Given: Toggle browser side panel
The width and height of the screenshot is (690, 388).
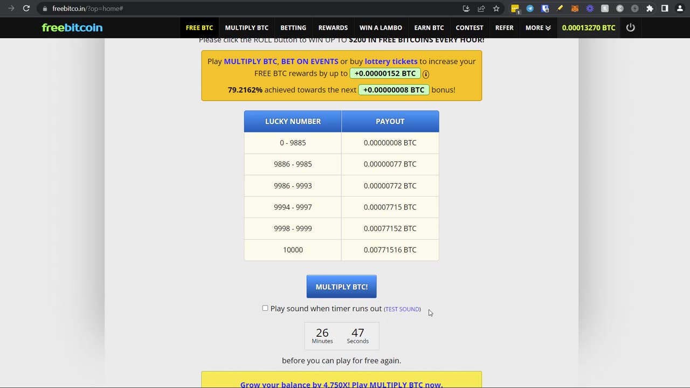Looking at the screenshot, I should coord(665,9).
